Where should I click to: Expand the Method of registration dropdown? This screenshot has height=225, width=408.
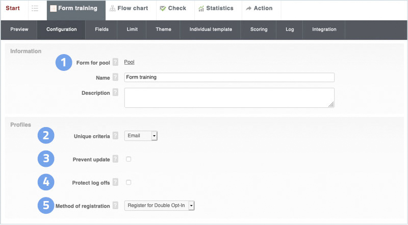[160, 205]
